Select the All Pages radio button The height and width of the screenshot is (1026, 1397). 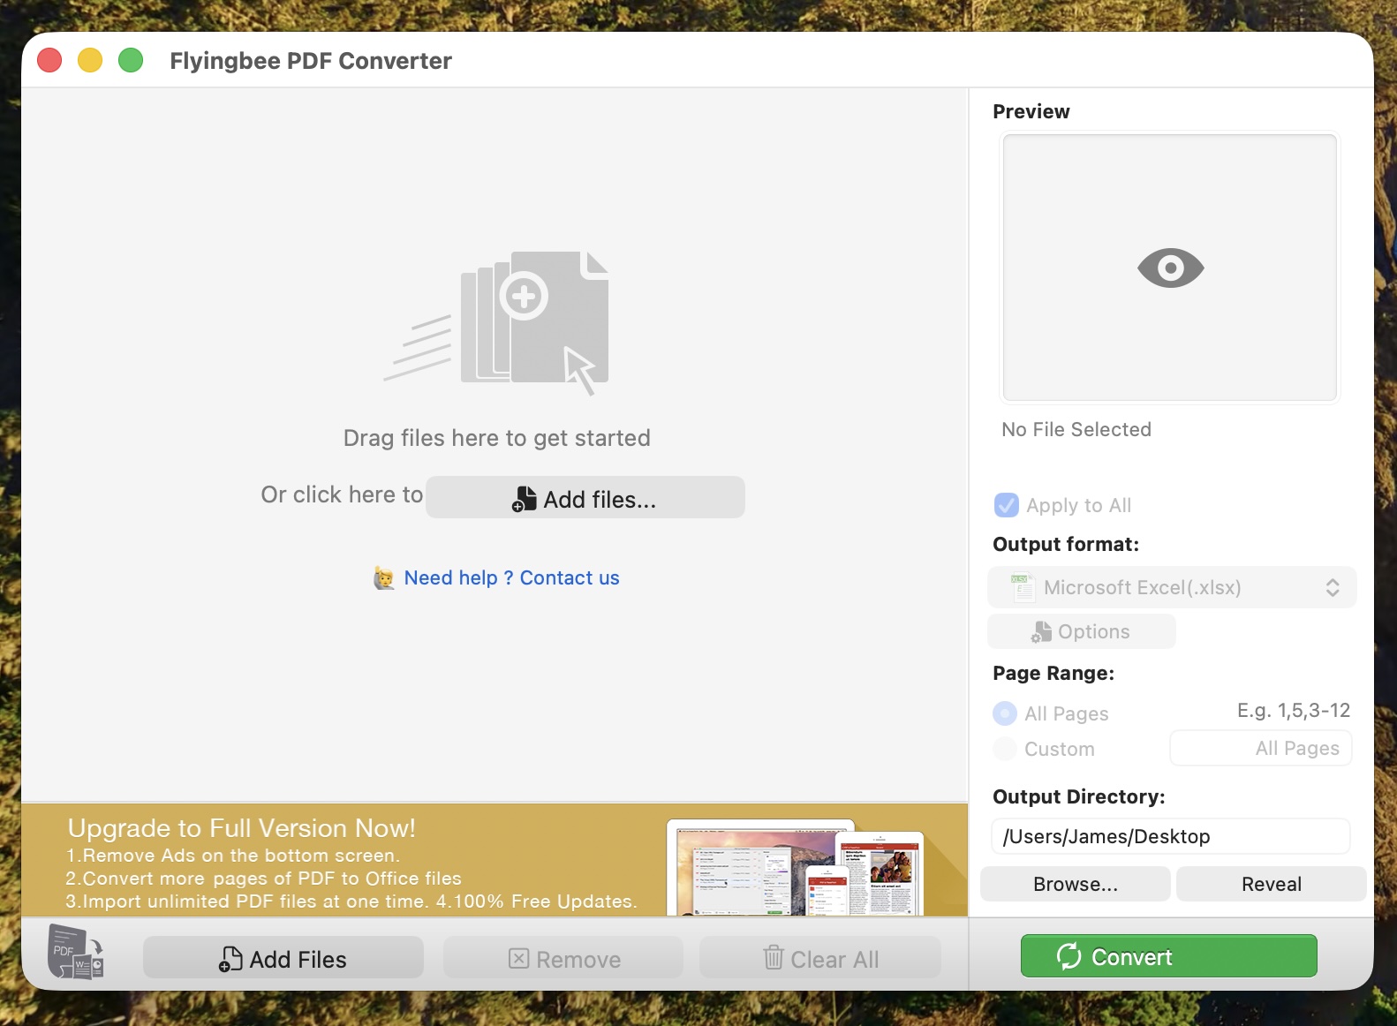coord(1005,713)
